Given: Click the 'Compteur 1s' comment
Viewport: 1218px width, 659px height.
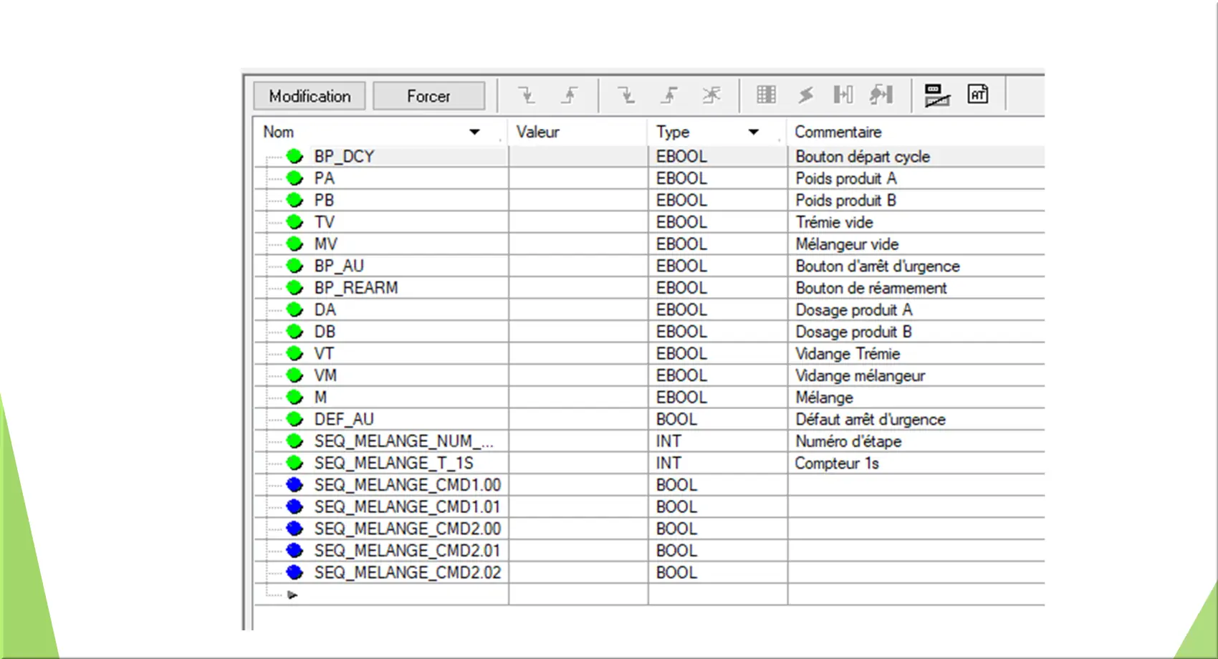Looking at the screenshot, I should (x=837, y=463).
